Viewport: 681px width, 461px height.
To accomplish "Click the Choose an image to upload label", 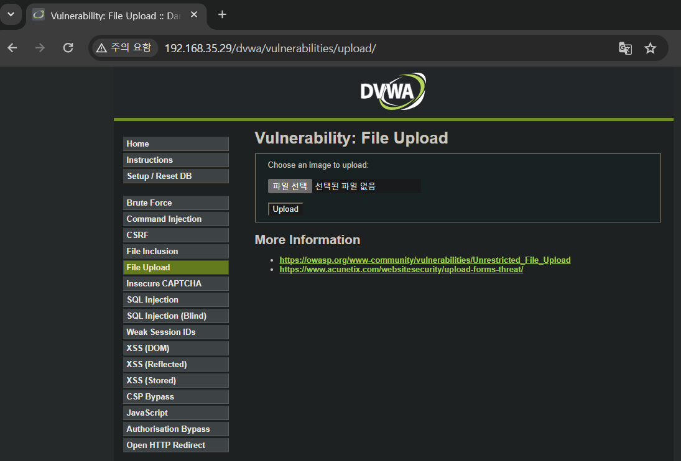I will [318, 165].
